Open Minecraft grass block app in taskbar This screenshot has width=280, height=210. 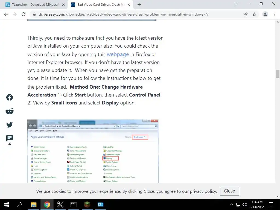point(87,205)
